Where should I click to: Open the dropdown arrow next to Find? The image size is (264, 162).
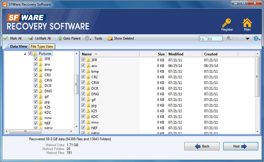(x=247, y=39)
